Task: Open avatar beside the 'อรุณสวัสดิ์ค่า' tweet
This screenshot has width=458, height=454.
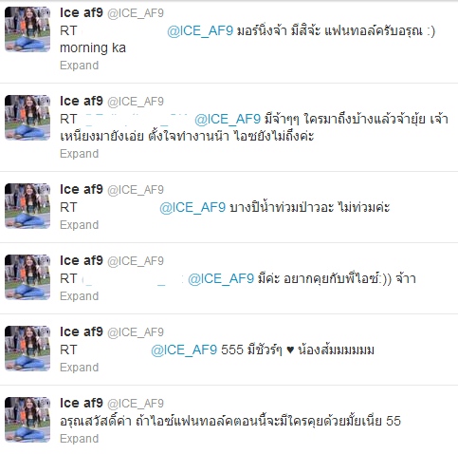Action: [x=27, y=420]
